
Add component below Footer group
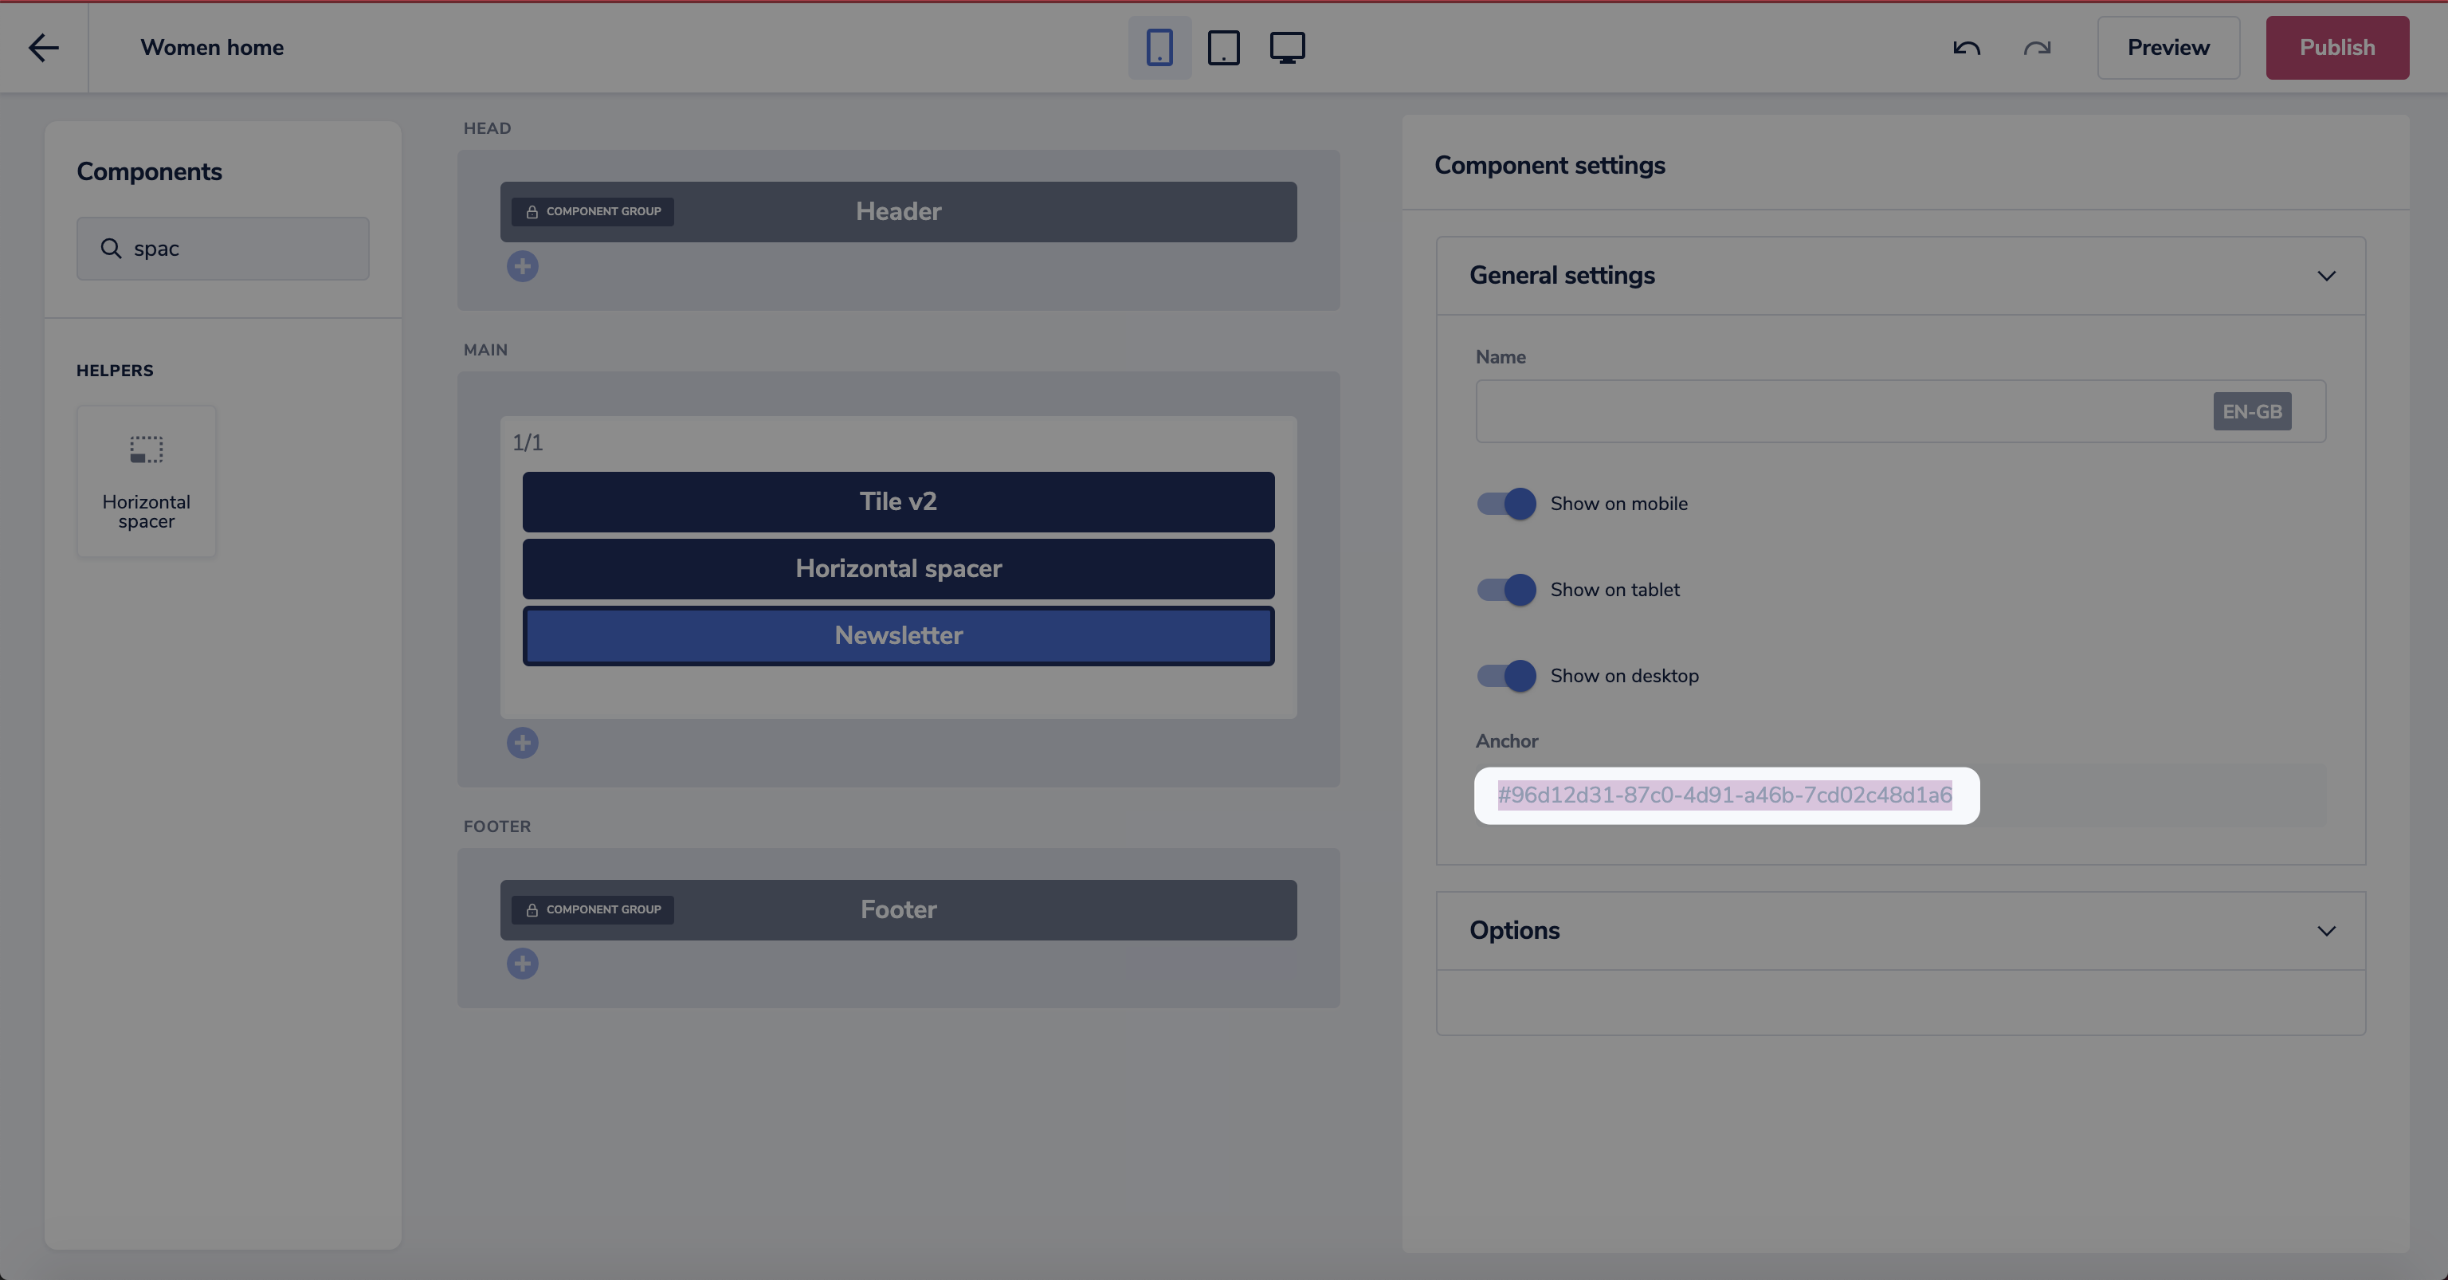522,964
